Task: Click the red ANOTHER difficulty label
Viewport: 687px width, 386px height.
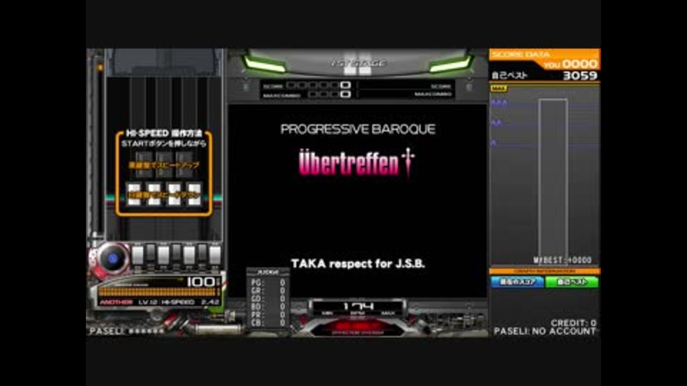Action: 116,302
